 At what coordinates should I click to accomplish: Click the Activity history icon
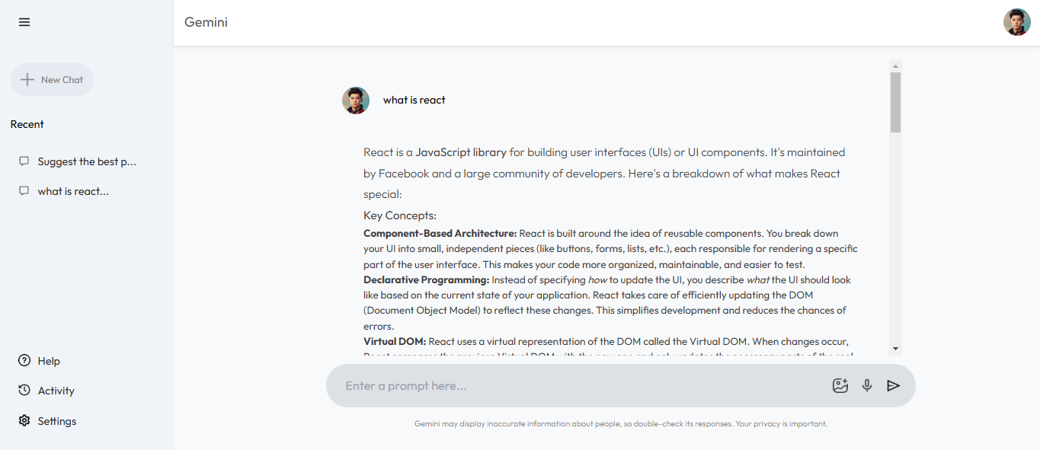[24, 391]
